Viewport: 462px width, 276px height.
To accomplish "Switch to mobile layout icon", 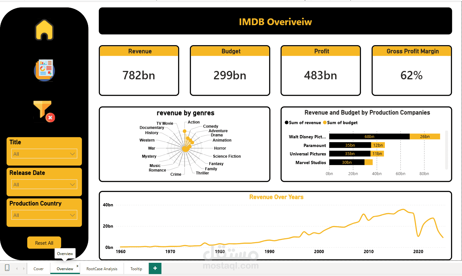I will point(7,268).
